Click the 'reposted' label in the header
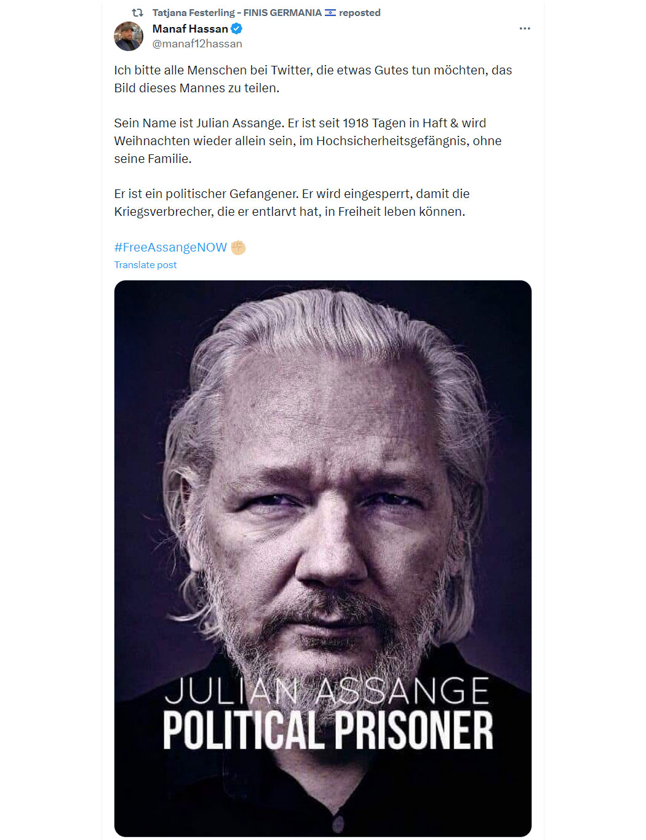 pyautogui.click(x=360, y=12)
